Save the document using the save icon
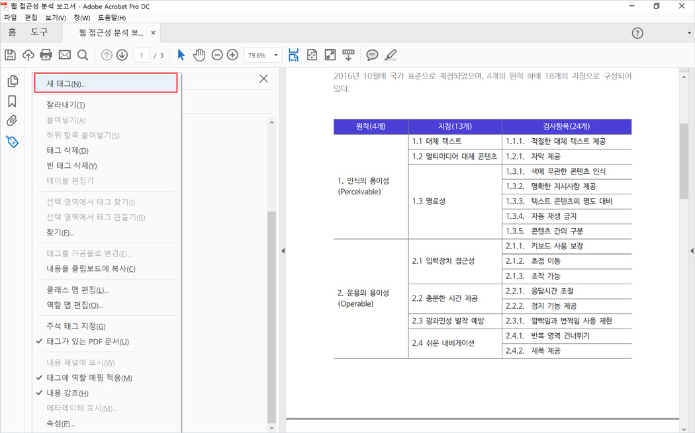This screenshot has height=433, width=695. (x=10, y=55)
